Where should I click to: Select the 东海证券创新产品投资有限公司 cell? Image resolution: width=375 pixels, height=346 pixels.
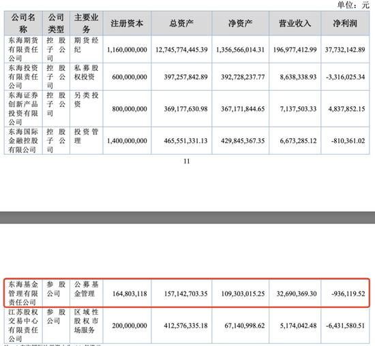[x=23, y=108]
